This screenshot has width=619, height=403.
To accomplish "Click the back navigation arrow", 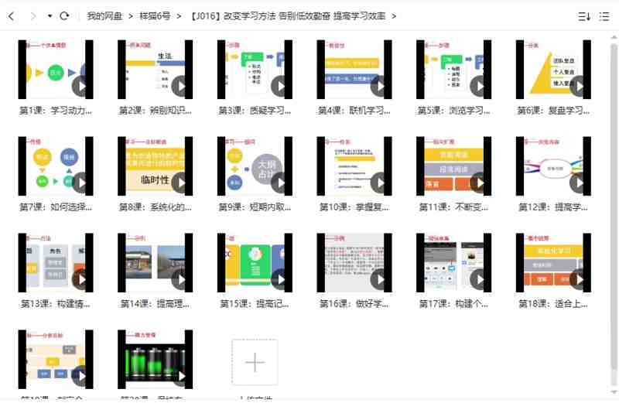I will pos(12,15).
